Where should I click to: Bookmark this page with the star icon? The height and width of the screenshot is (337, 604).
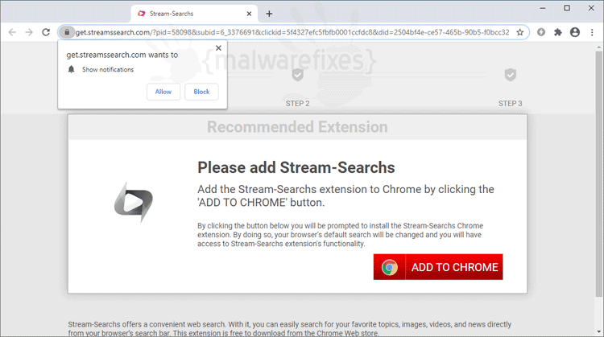[x=520, y=32]
